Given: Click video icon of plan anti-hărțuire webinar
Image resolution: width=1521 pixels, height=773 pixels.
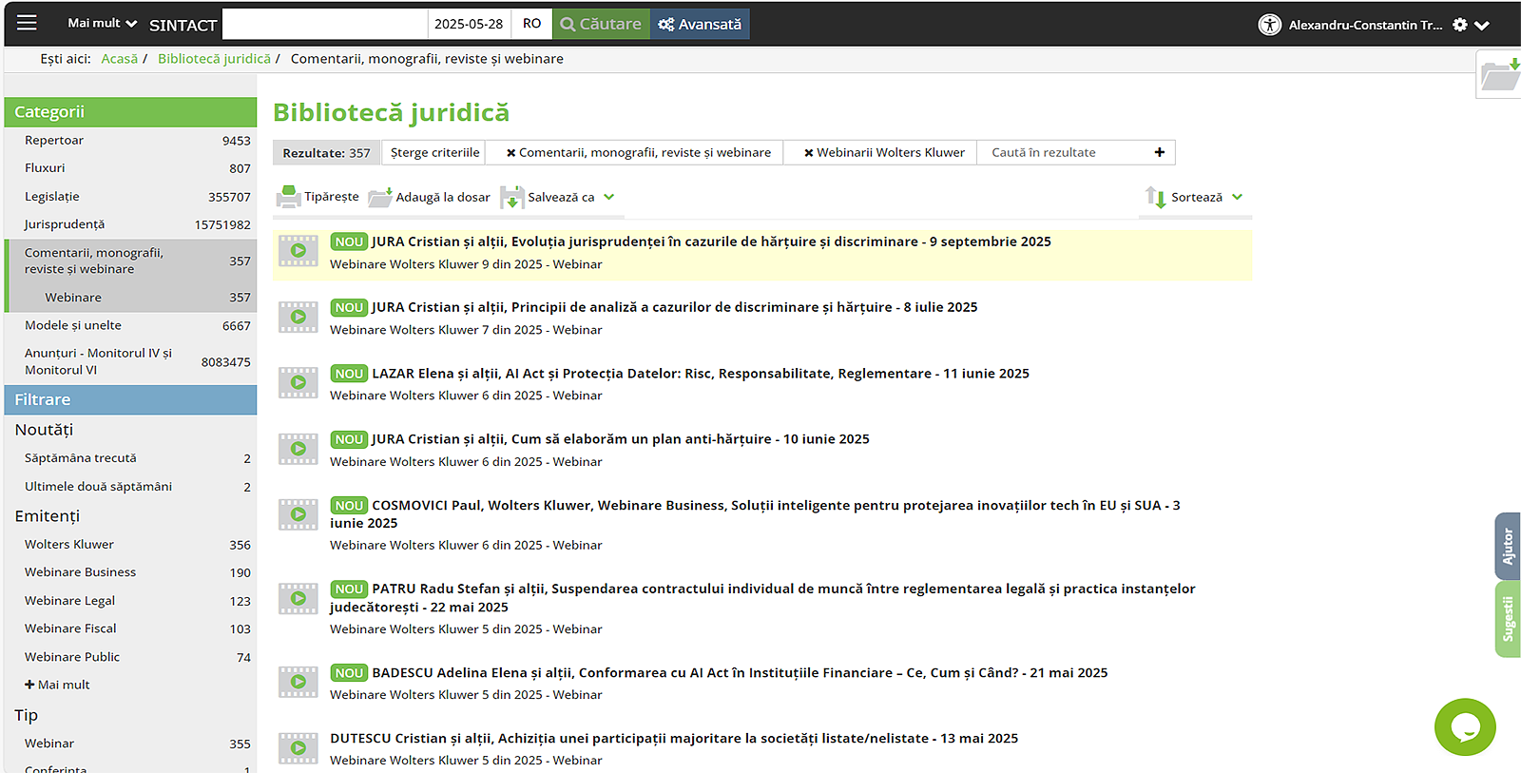Looking at the screenshot, I should click(298, 449).
